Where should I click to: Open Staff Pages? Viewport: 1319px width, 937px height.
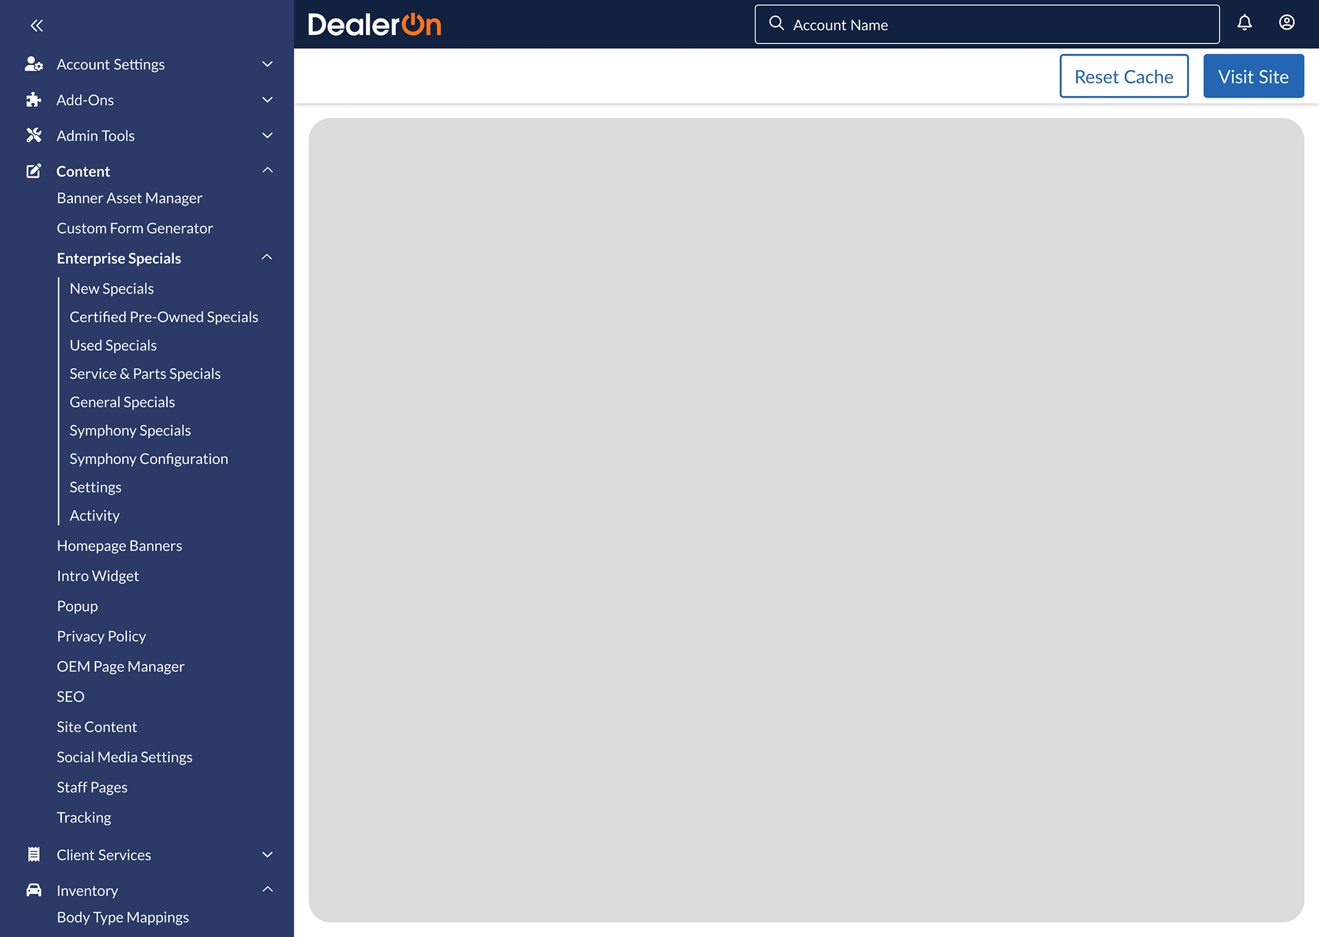(92, 787)
